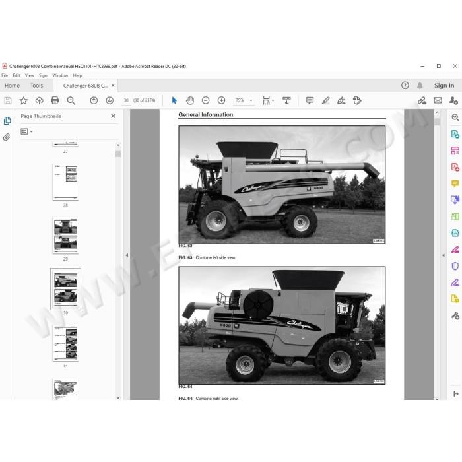The image size is (462, 462).
Task: Zoom in with the plus icon
Action: (x=221, y=100)
